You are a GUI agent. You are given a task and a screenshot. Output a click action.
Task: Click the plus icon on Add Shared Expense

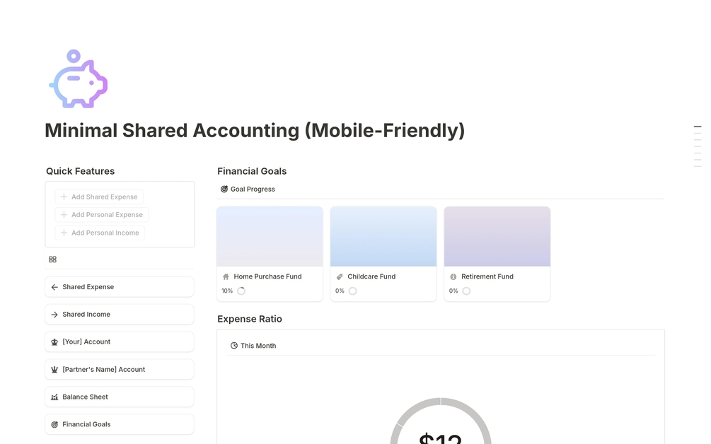[64, 197]
